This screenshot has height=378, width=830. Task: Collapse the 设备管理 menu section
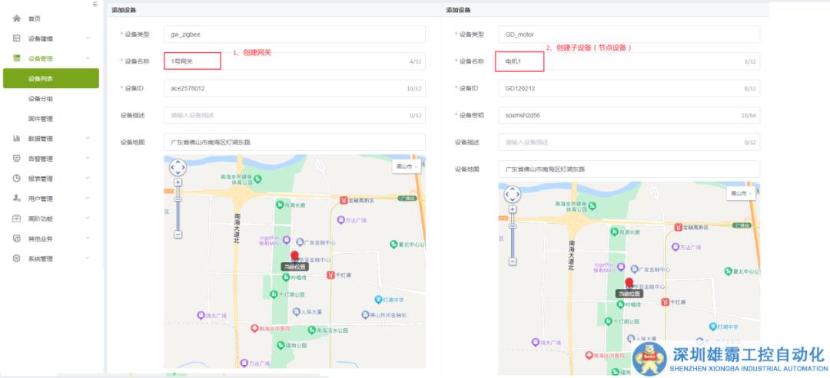(x=88, y=58)
